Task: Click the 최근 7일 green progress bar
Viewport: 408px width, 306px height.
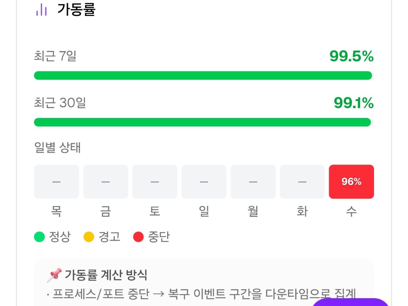Action: [x=204, y=75]
